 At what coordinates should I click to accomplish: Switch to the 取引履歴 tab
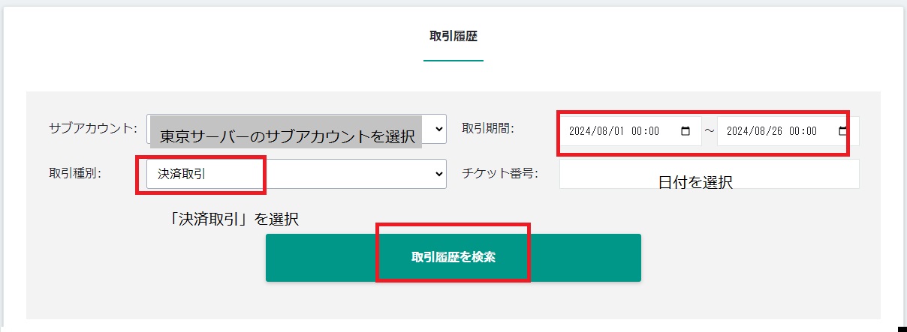[453, 36]
